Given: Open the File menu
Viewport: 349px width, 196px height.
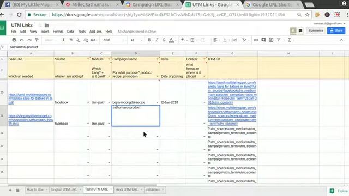Looking at the screenshot, I should 14,32.
